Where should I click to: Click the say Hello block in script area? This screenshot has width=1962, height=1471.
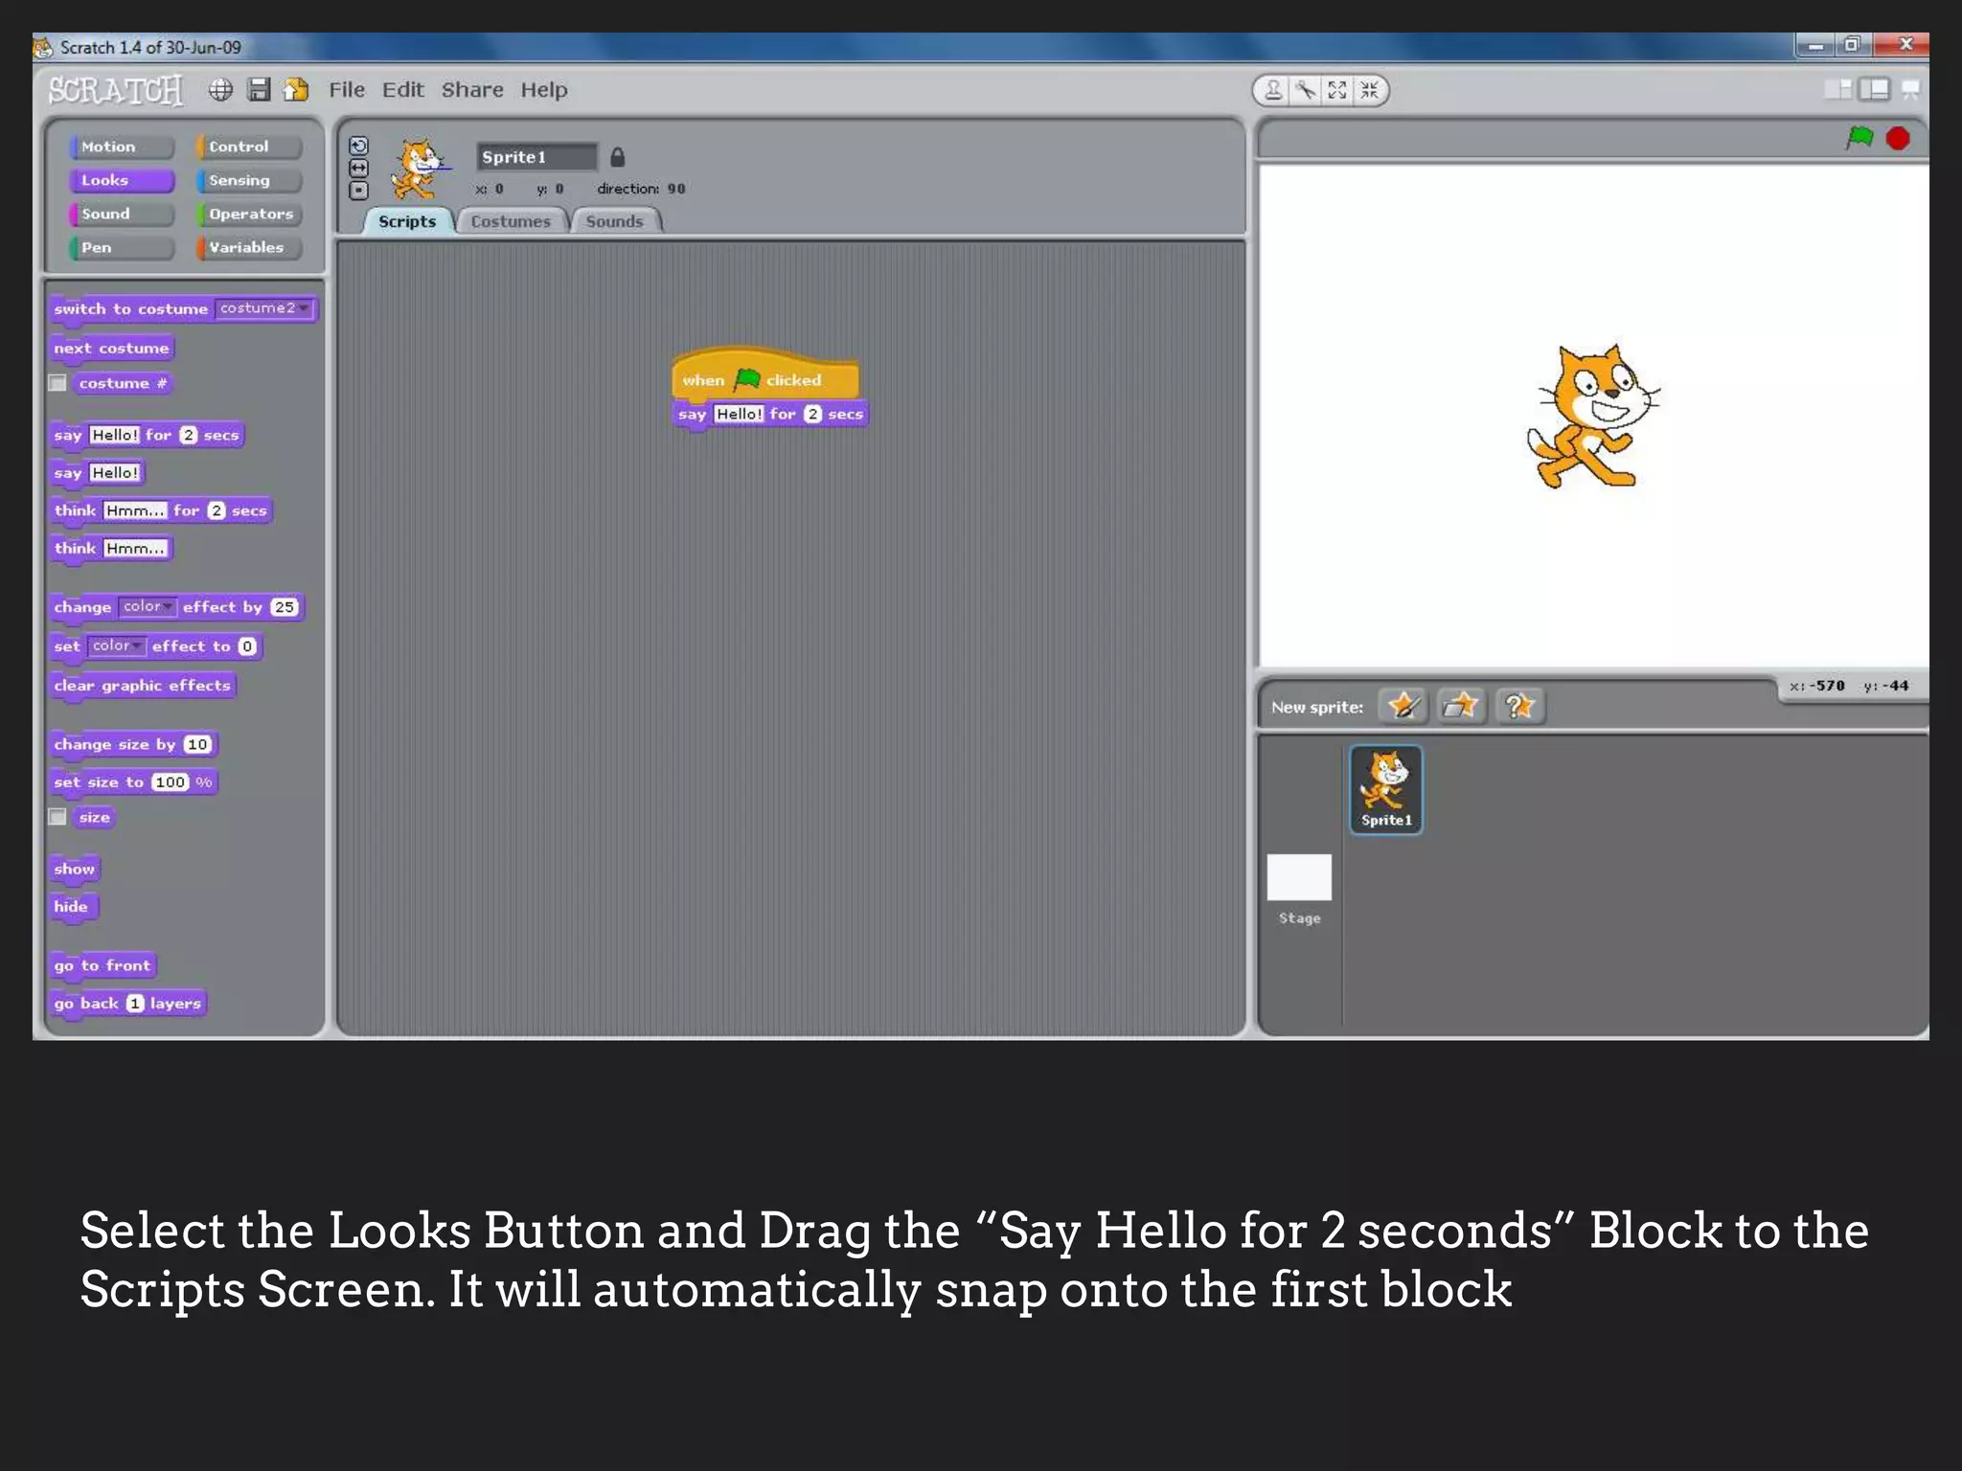pyautogui.click(x=770, y=415)
